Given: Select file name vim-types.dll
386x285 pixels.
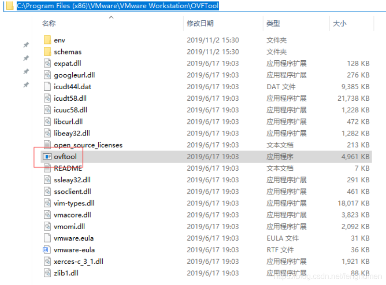Looking at the screenshot, I should [x=74, y=203].
